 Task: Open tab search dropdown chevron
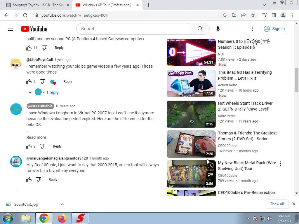(264, 5)
